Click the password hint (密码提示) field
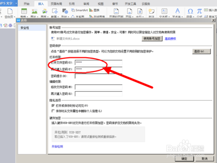 point(99,76)
